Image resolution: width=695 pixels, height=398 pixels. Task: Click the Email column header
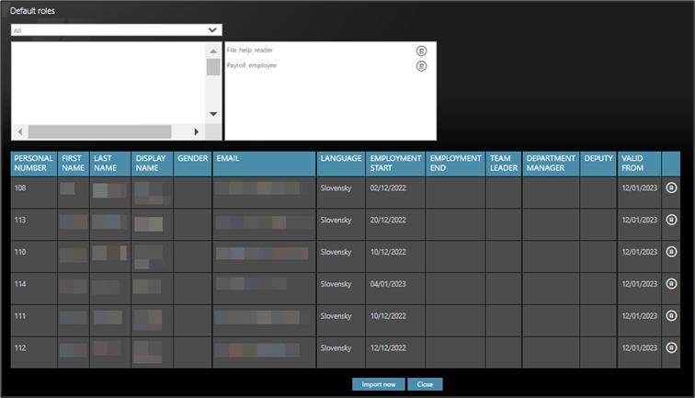(x=228, y=159)
